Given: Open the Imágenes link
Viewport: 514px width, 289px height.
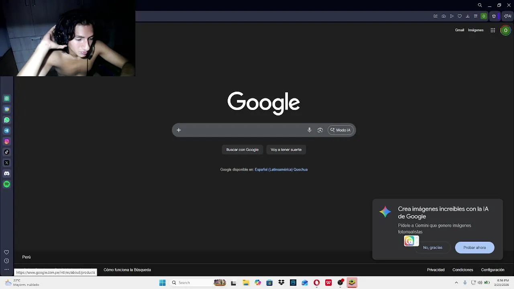Looking at the screenshot, I should 476,30.
